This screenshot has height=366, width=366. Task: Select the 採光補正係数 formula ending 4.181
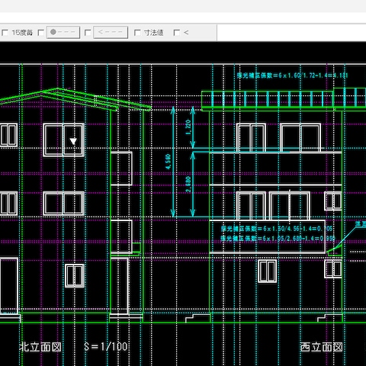click(292, 75)
